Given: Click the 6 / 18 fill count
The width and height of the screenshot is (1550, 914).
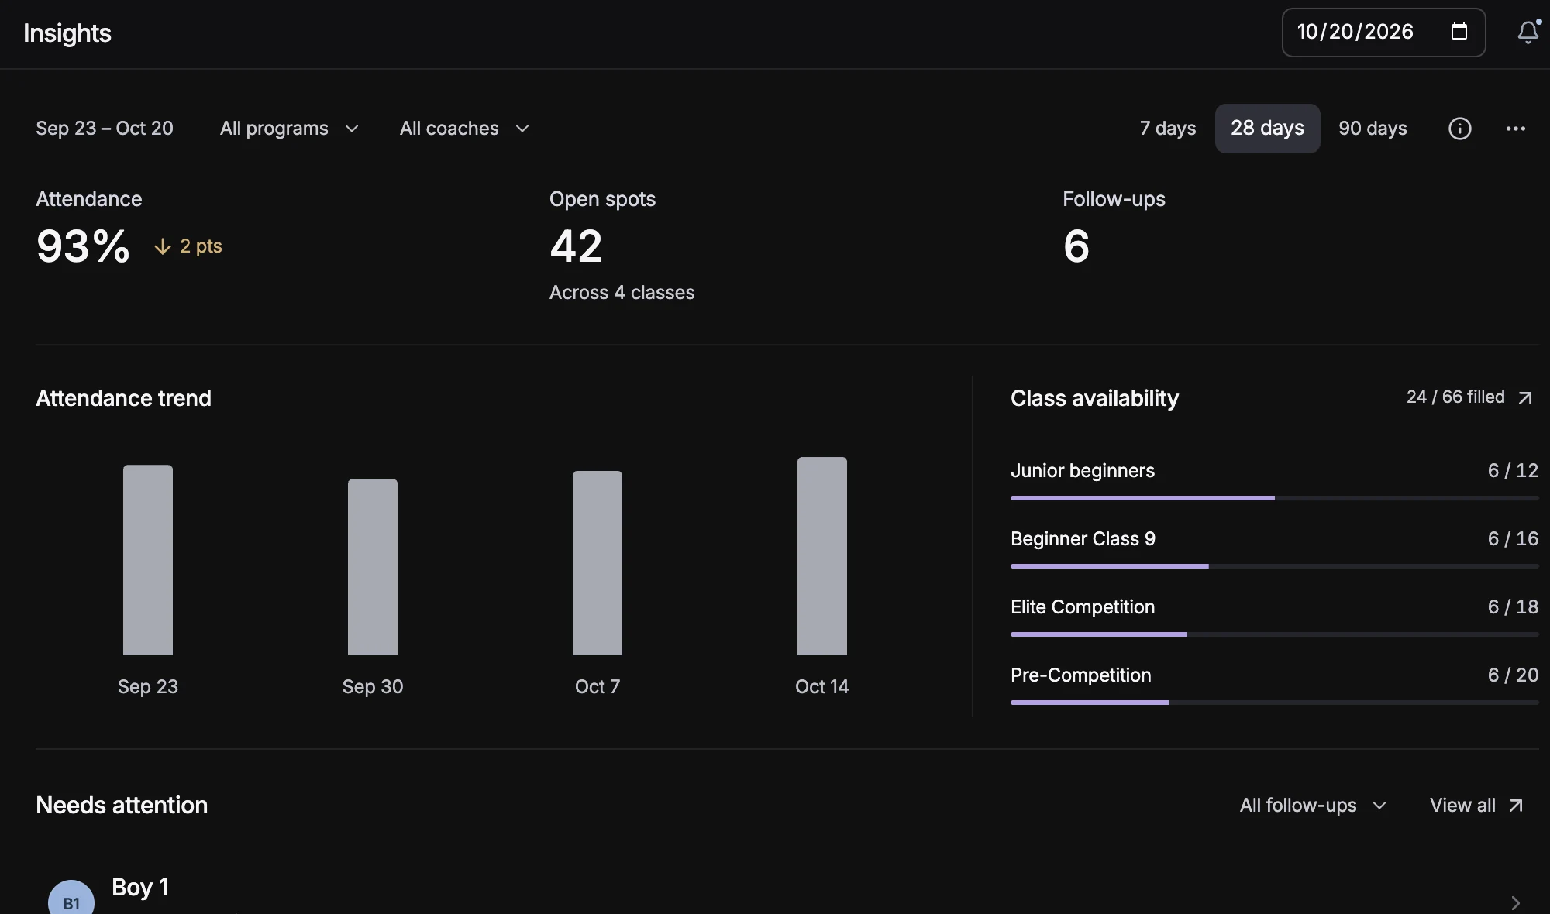Looking at the screenshot, I should pos(1513,607).
